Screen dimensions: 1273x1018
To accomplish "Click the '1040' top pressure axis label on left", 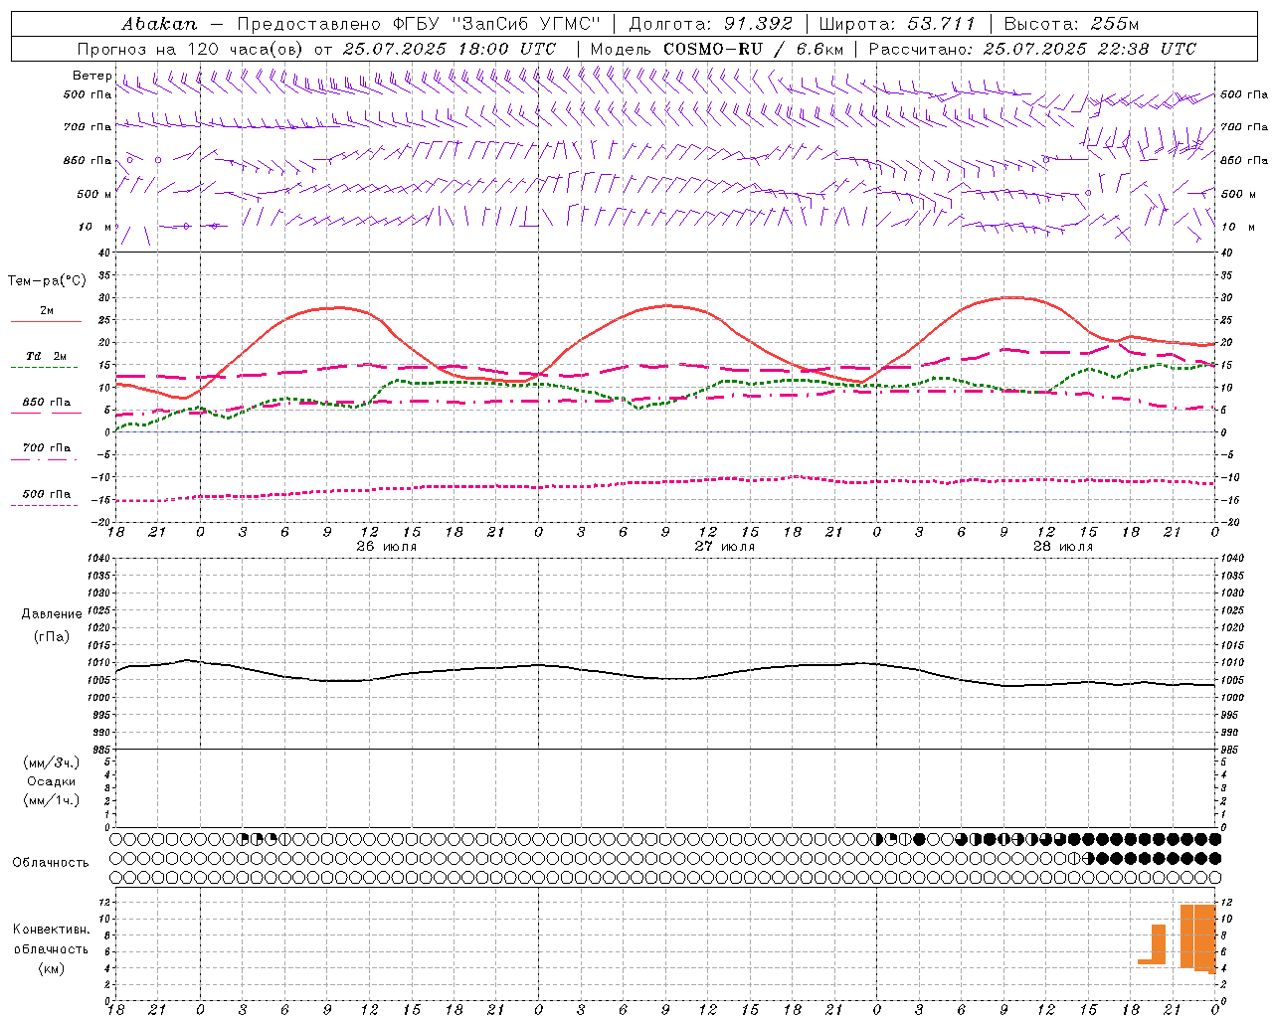I will pyautogui.click(x=97, y=559).
